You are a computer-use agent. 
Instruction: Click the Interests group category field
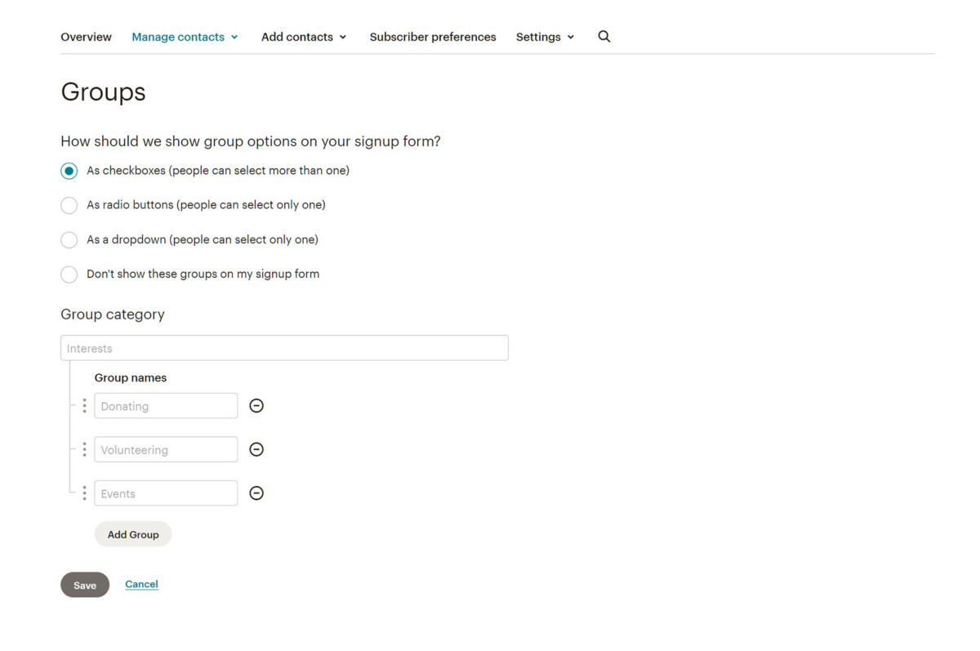[283, 347]
